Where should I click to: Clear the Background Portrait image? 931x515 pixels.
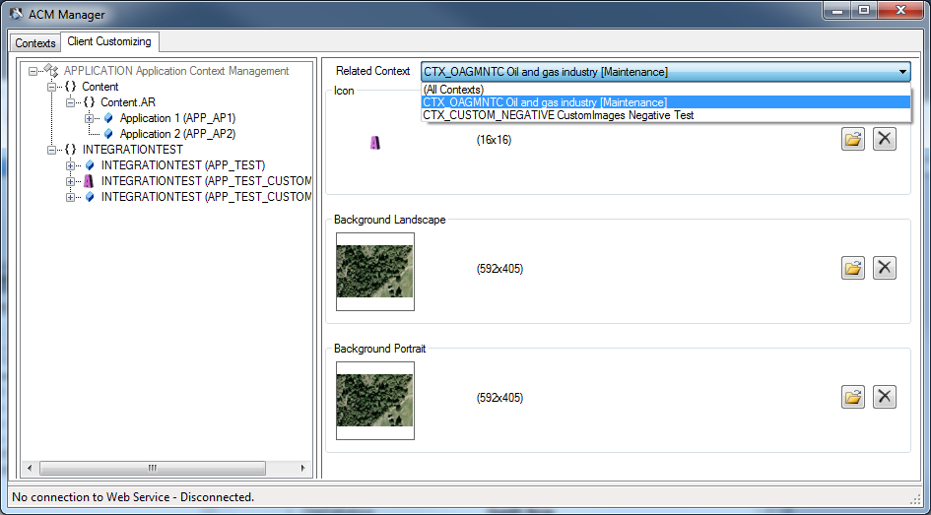coord(885,397)
